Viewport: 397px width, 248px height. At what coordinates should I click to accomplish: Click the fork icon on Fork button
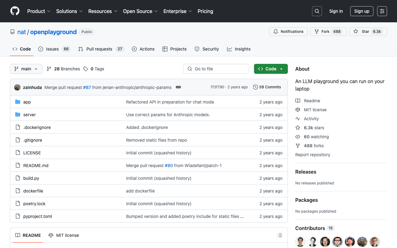[x=317, y=32]
